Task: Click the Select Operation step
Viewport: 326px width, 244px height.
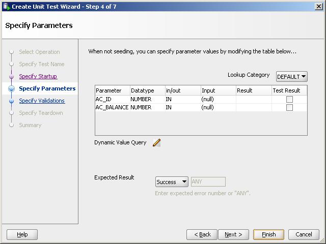Action: coord(39,52)
